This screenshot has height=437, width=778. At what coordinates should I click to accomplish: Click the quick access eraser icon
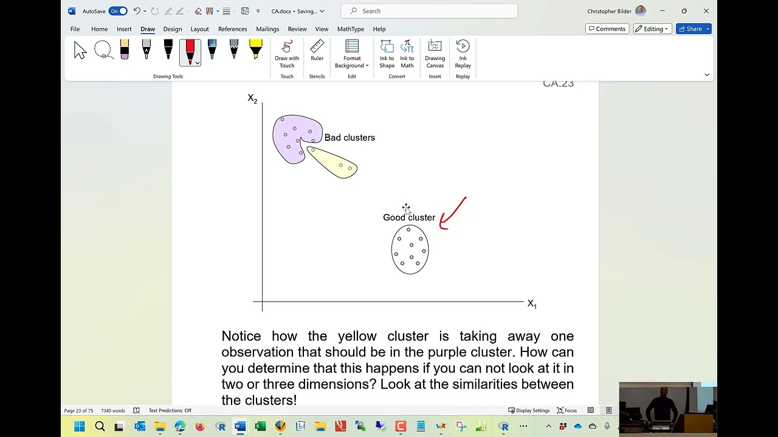point(198,11)
